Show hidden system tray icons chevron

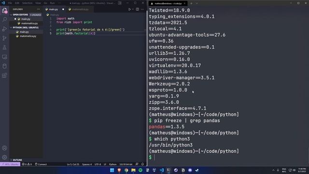coord(273,170)
